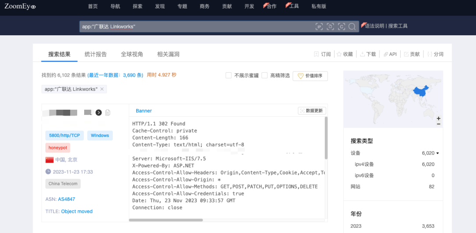Open the 专题 menu item
This screenshot has height=233, width=476.
tap(182, 6)
